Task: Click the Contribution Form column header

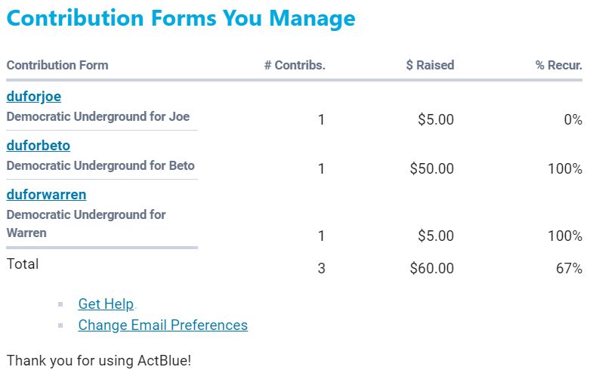Action: (x=57, y=65)
